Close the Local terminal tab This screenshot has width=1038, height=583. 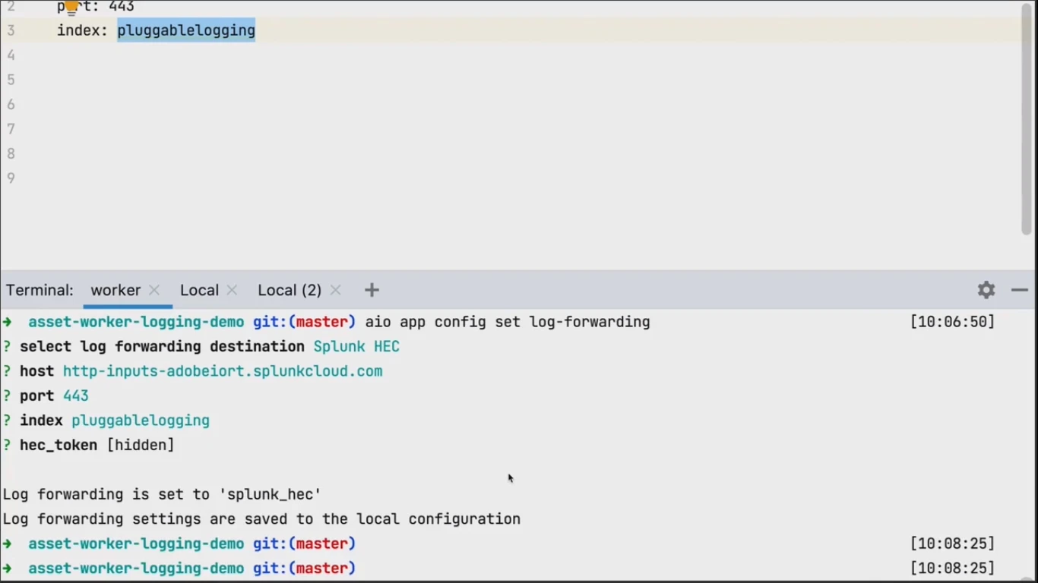(x=232, y=290)
